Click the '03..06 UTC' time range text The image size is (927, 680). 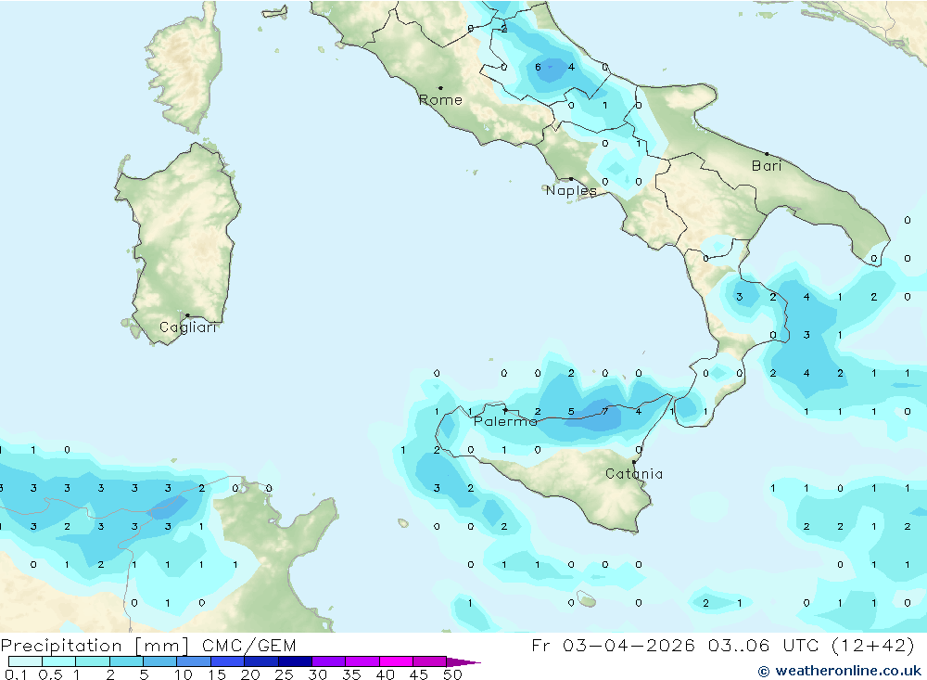[763, 645]
